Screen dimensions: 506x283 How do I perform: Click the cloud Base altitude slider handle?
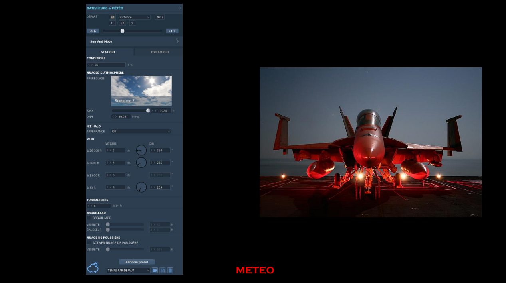coord(148,111)
